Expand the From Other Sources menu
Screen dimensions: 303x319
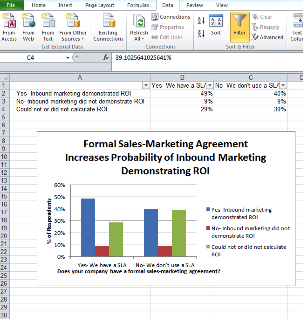73,27
